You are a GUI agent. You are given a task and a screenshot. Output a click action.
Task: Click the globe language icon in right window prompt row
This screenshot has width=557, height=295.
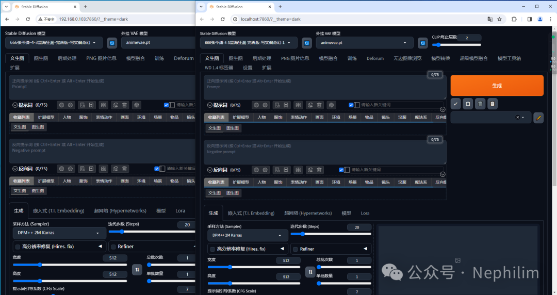(256, 105)
